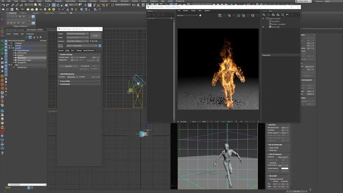Click the undo arrow in frame buffer layers toolbar
Screen dimensions: 343x193
point(287,14)
